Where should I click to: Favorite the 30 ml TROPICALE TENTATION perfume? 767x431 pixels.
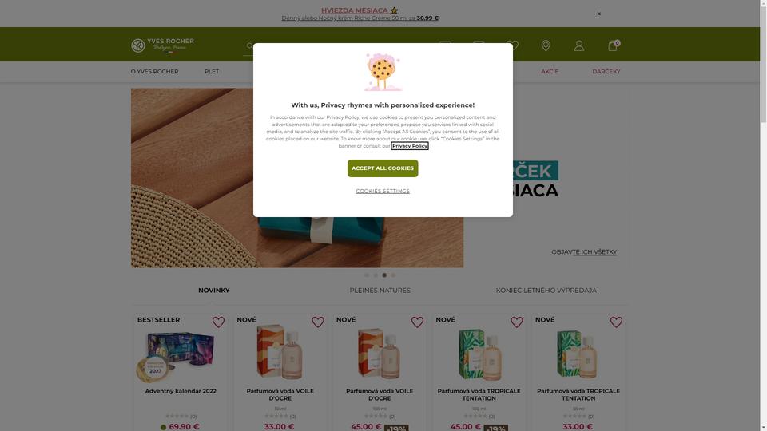coord(616,322)
